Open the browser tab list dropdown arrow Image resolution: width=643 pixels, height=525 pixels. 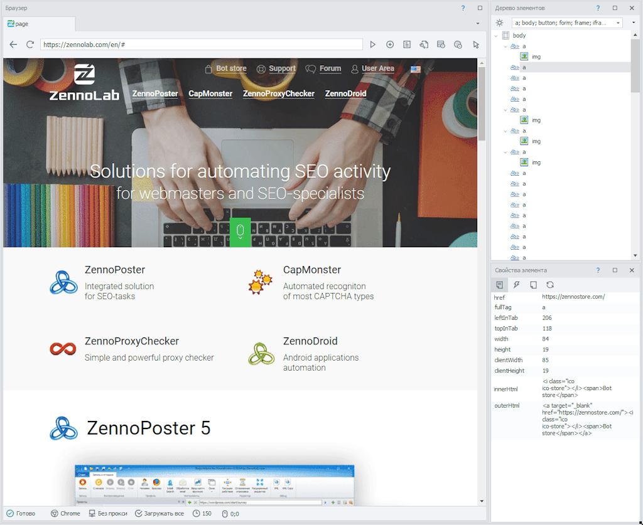point(478,24)
